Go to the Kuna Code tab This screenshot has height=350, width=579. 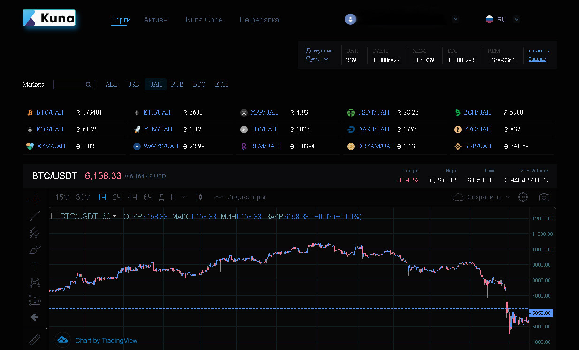(204, 20)
